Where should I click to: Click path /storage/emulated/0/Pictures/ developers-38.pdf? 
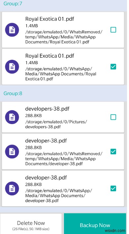pyautogui.click(x=56, y=124)
